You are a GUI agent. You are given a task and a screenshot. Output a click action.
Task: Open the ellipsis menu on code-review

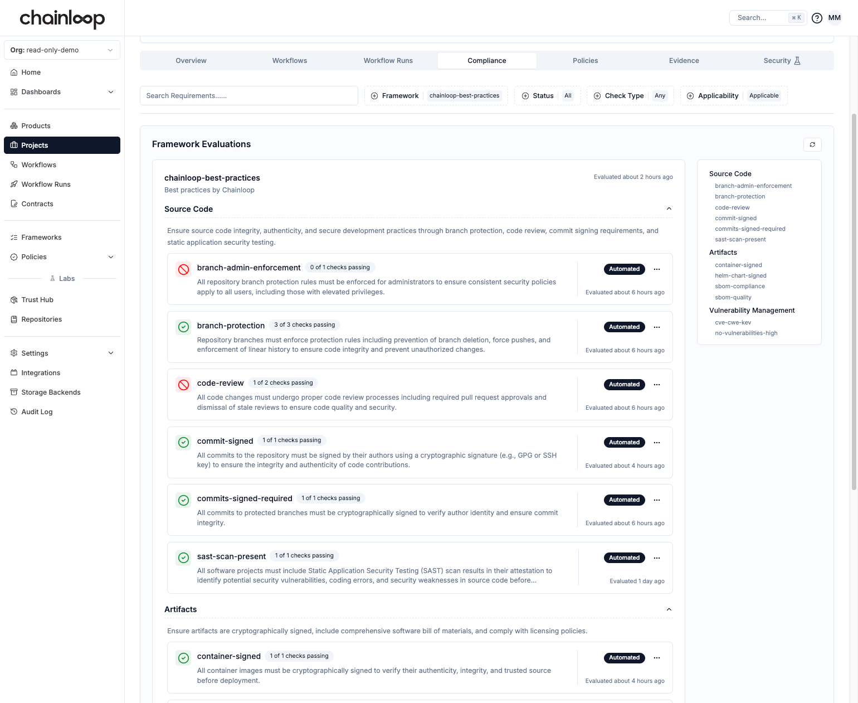pos(656,385)
